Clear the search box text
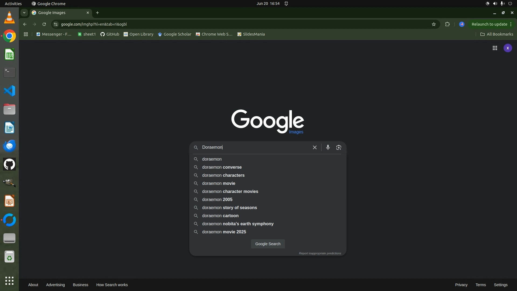 tap(315, 147)
